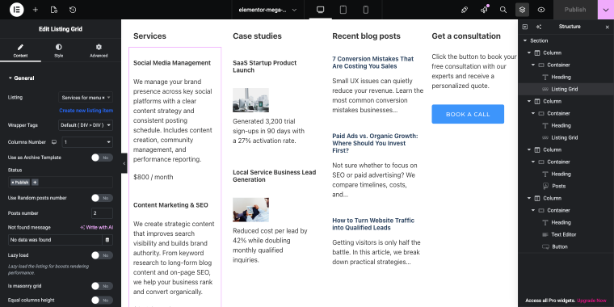Screen dimensions: 614x307
Task: Open How to Turn Website Traffic post link
Action: pos(373,224)
